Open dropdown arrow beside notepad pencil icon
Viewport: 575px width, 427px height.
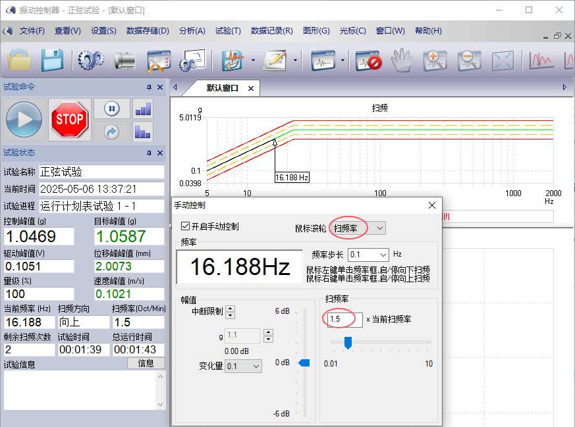(x=295, y=60)
